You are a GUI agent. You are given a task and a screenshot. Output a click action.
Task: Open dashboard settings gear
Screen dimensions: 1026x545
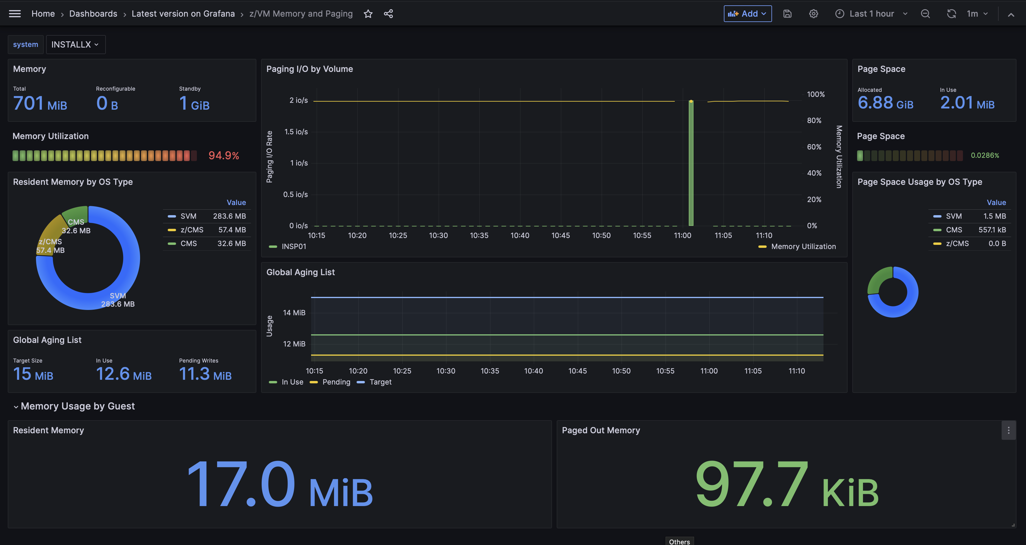pos(813,14)
